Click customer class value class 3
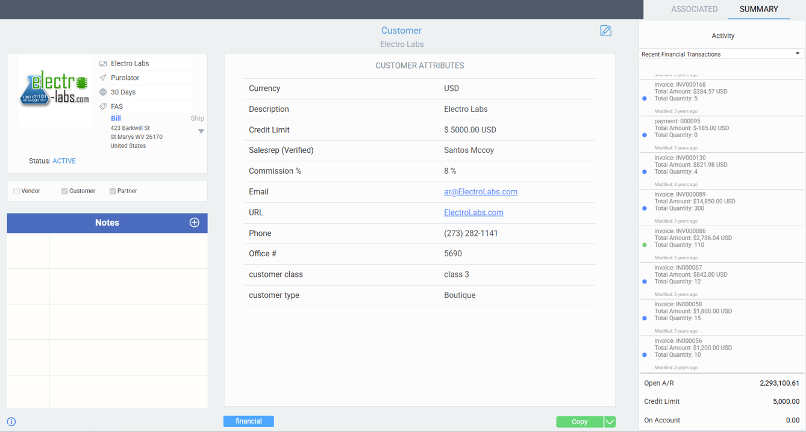Screen dimensions: 806x432 tap(457, 274)
